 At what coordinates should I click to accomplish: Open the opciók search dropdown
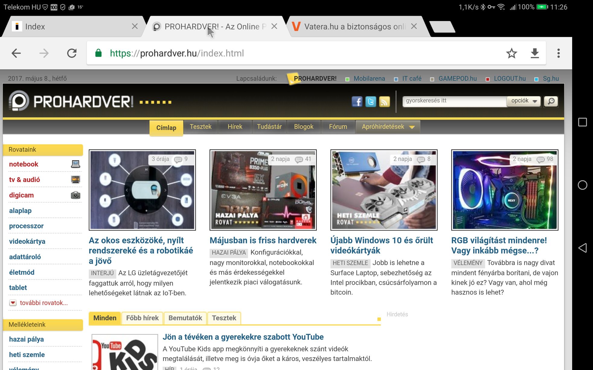click(524, 101)
